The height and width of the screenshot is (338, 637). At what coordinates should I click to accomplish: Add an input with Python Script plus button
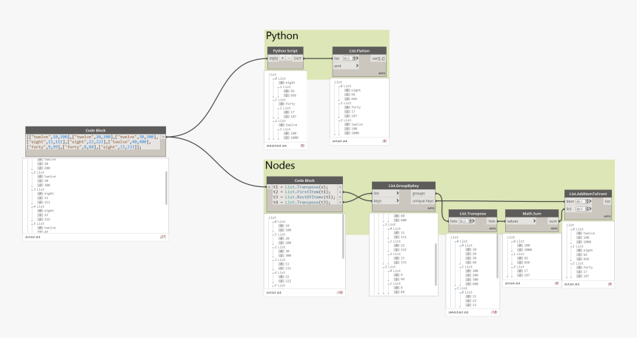(283, 58)
